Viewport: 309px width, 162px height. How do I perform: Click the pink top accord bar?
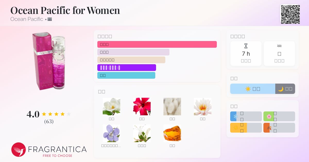click(x=157, y=44)
